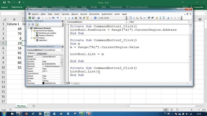Open the CommandButton3 object dropdown
Image resolution: width=207 pixels, height=116 pixels.
(x=126, y=22)
